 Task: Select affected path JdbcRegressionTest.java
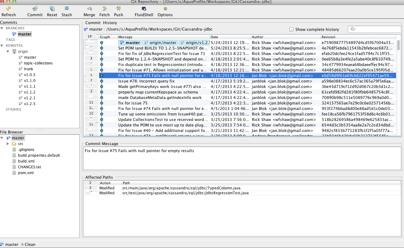pyautogui.click(x=185, y=193)
